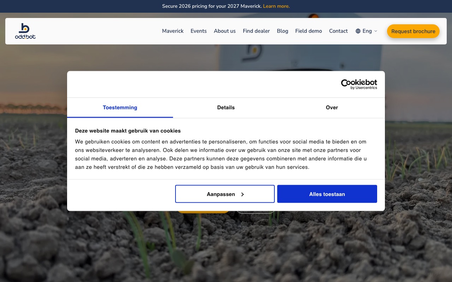Navigate to the Contact page
Viewport: 452px width, 282px height.
pos(338,31)
